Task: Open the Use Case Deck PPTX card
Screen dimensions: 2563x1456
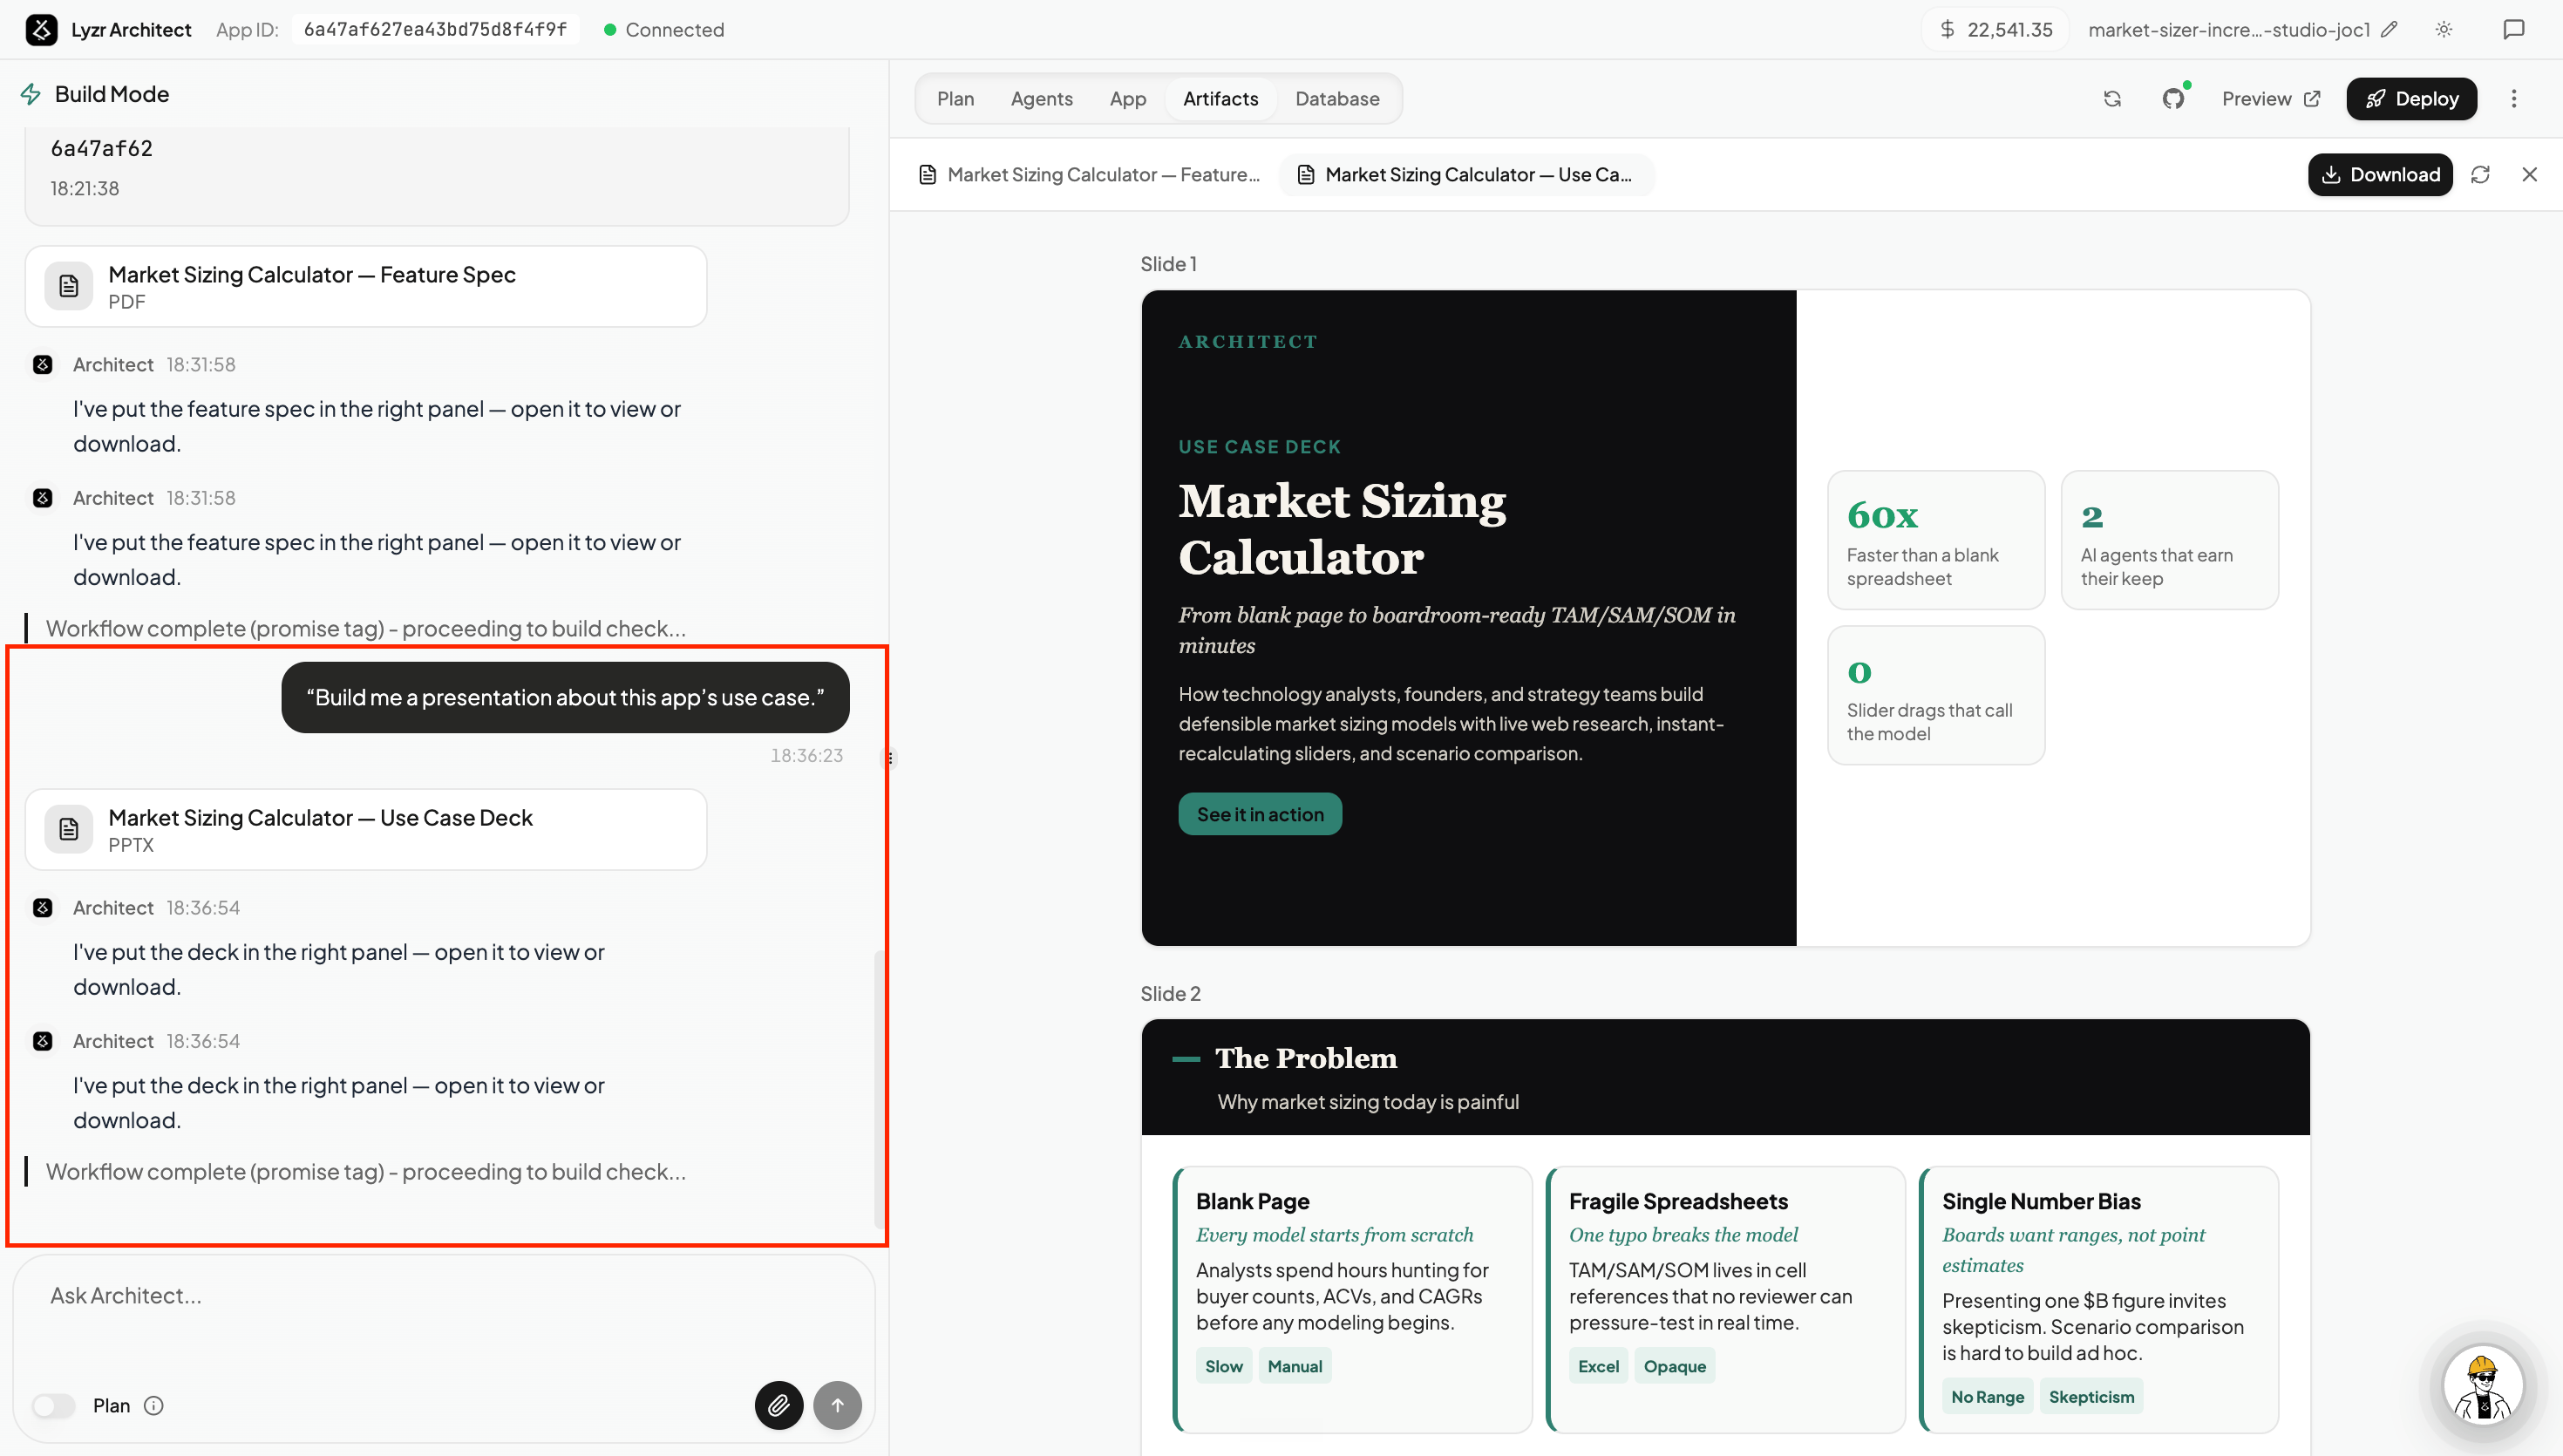Action: 366,829
